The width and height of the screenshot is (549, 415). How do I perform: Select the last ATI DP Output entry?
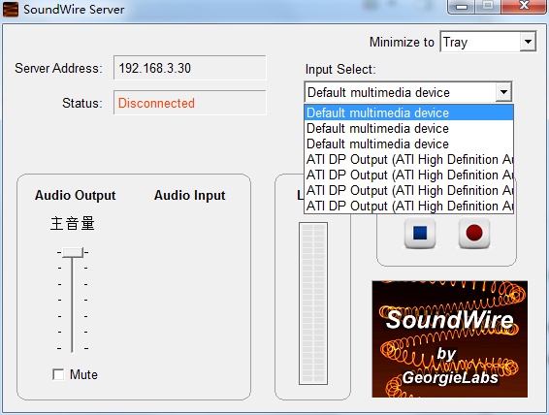pyautogui.click(x=409, y=206)
